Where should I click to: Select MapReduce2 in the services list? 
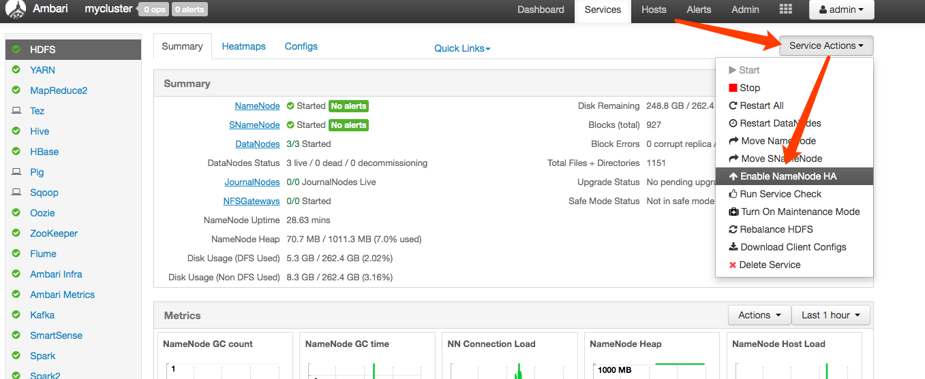pyautogui.click(x=59, y=90)
